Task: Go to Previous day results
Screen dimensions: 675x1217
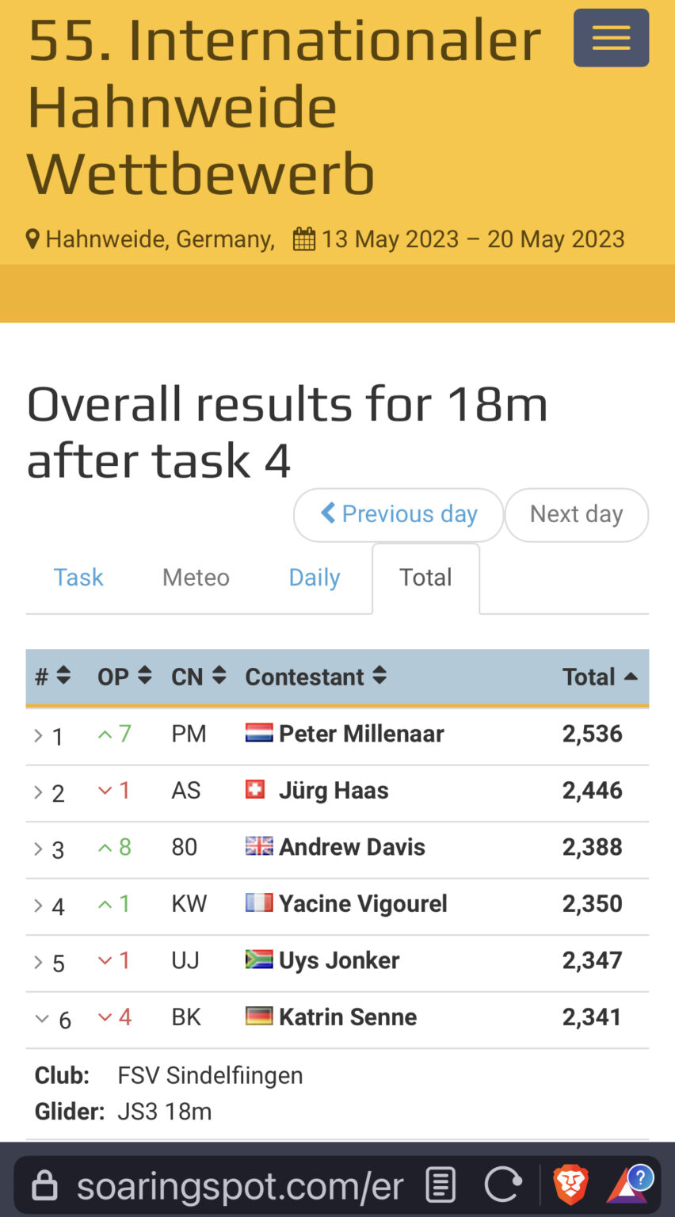Action: point(399,514)
